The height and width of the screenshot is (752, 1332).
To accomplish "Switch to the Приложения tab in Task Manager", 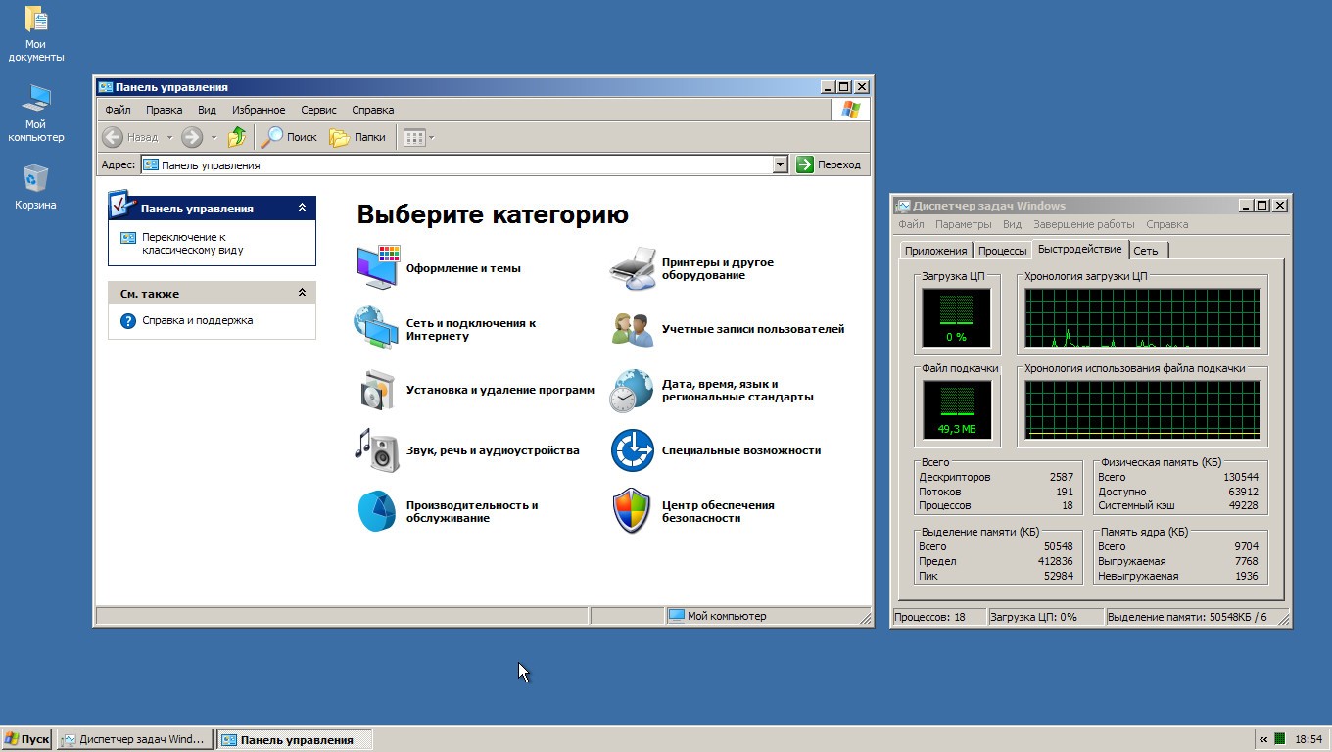I will [935, 251].
